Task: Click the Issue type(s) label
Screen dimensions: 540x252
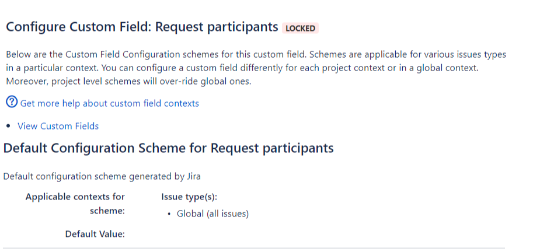Action: point(189,197)
